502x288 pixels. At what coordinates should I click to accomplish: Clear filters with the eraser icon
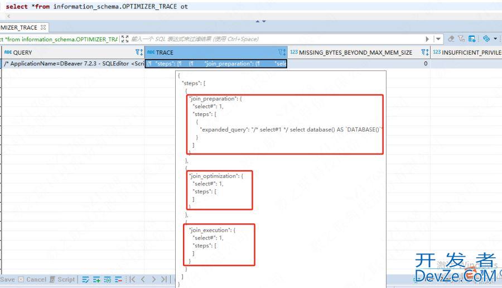(451, 39)
